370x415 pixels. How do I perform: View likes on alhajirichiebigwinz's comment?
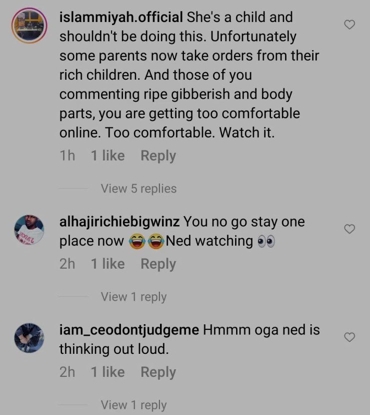pos(107,264)
